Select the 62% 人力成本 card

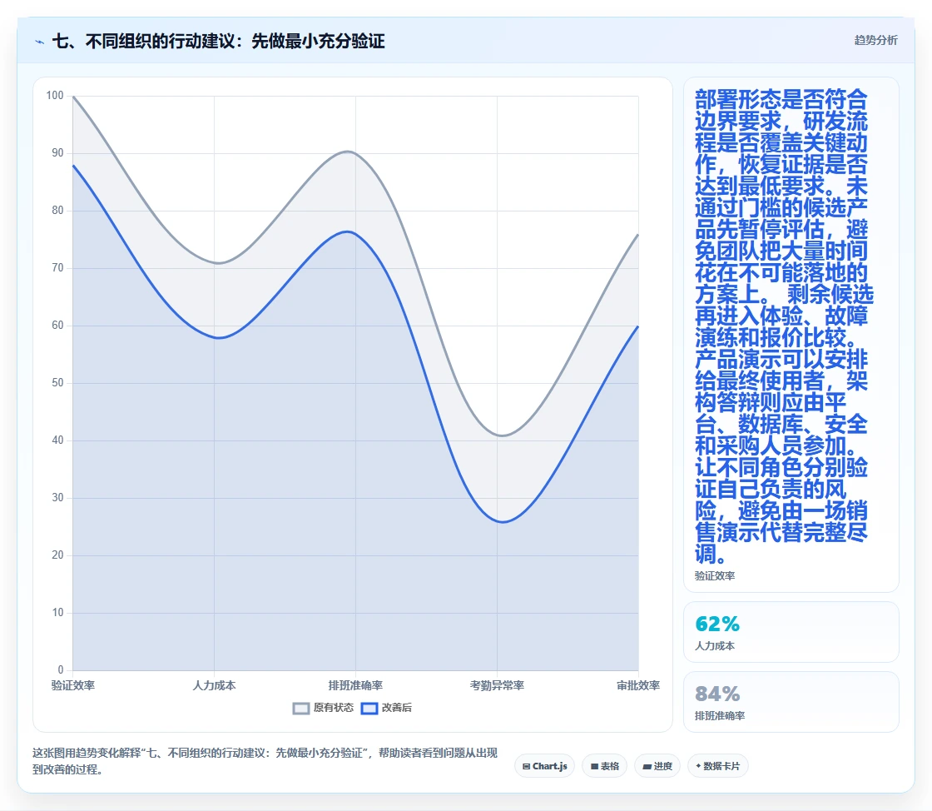pyautogui.click(x=791, y=632)
